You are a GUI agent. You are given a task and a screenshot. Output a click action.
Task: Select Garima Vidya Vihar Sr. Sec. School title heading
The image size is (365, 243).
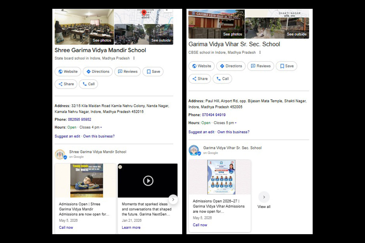tap(234, 44)
